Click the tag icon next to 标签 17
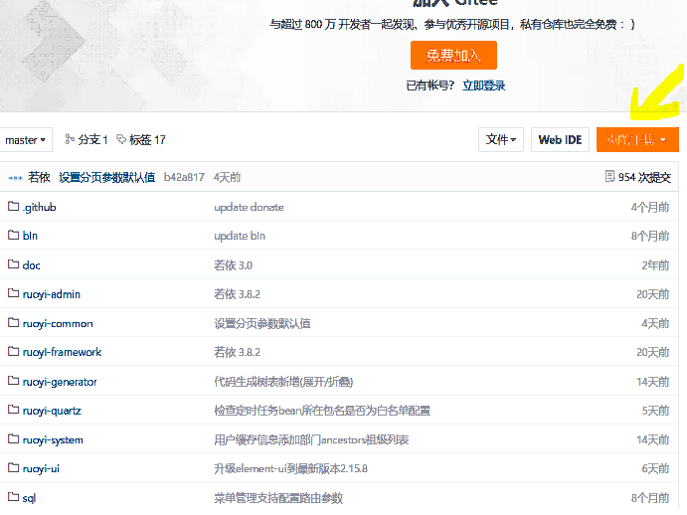Image resolution: width=687 pixels, height=515 pixels. (x=121, y=139)
